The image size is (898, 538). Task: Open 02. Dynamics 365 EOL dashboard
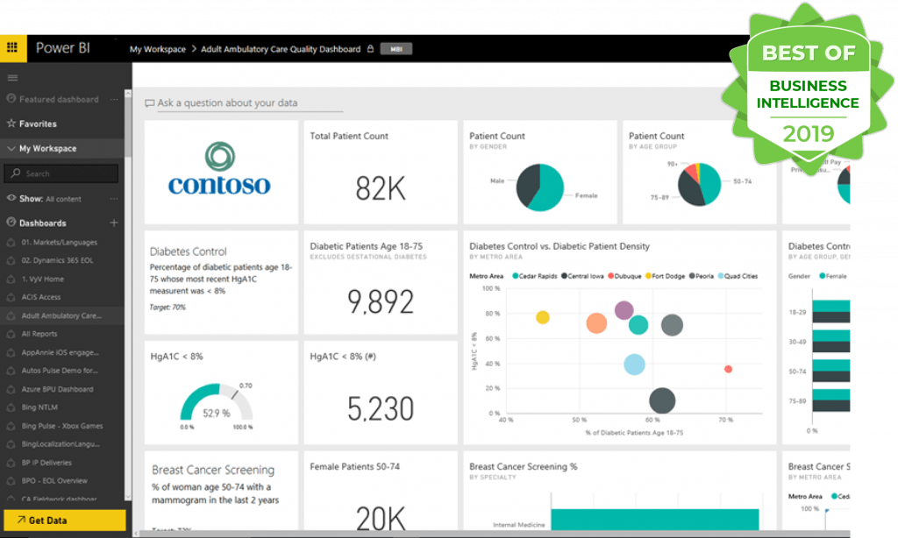pos(57,260)
